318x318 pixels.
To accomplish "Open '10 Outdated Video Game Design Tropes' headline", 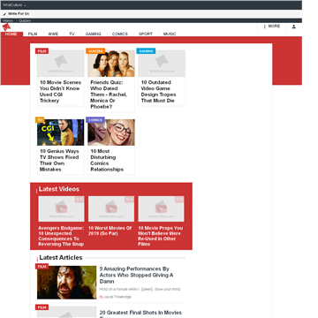I will click(x=158, y=91).
